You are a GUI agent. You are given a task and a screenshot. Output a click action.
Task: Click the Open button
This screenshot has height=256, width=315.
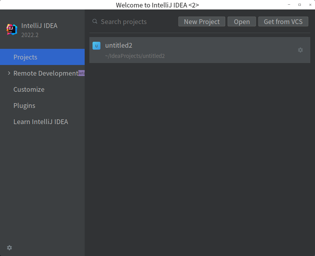coord(241,22)
